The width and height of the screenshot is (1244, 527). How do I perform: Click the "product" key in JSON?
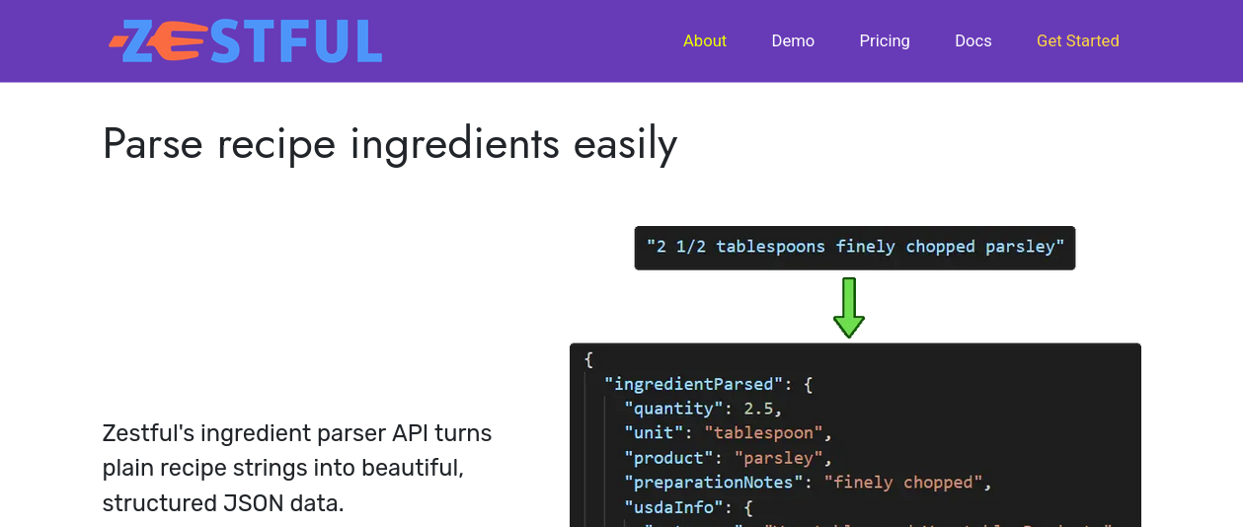[668, 458]
